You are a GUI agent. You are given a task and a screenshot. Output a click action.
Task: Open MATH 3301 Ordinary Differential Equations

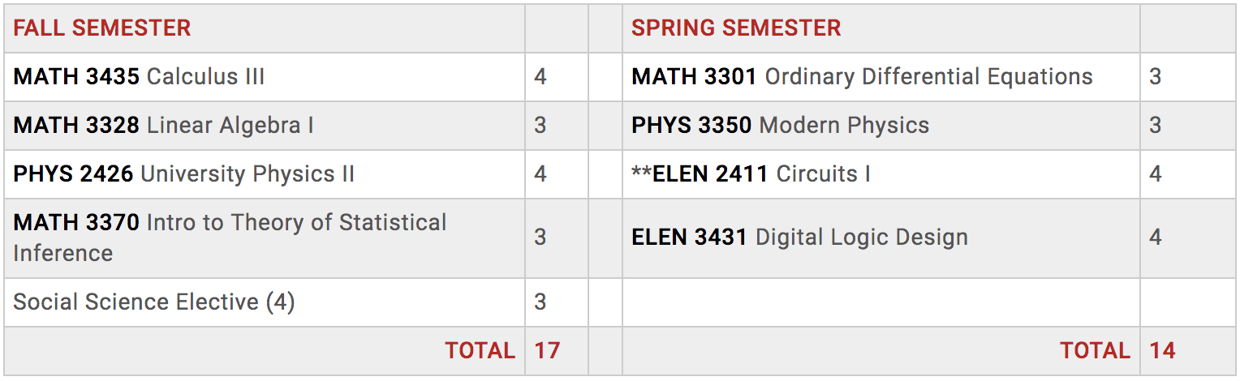tap(862, 77)
